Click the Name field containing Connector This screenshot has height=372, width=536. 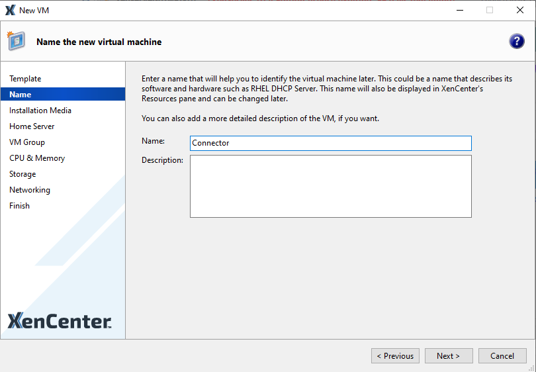331,143
